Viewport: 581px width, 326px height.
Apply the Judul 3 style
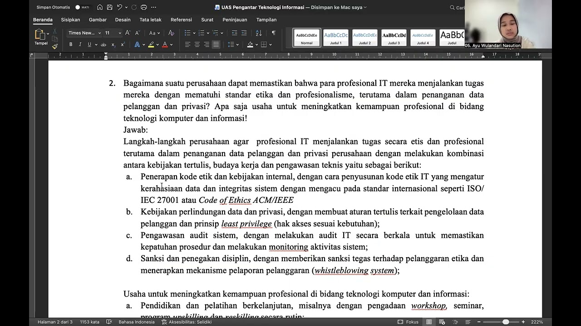click(x=394, y=38)
